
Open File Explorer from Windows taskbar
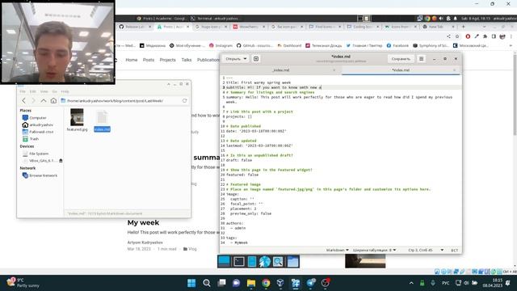pos(251,283)
